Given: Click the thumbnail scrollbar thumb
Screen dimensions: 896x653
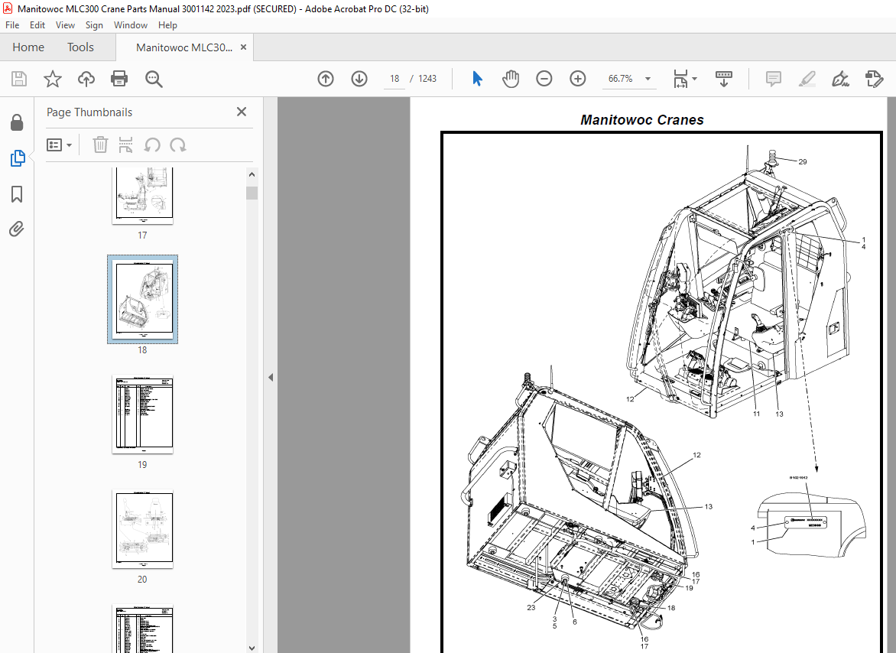Looking at the screenshot, I should [x=252, y=193].
